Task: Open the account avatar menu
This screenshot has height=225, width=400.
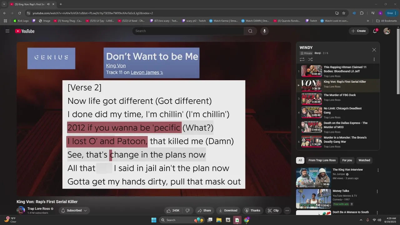Action: [x=387, y=31]
